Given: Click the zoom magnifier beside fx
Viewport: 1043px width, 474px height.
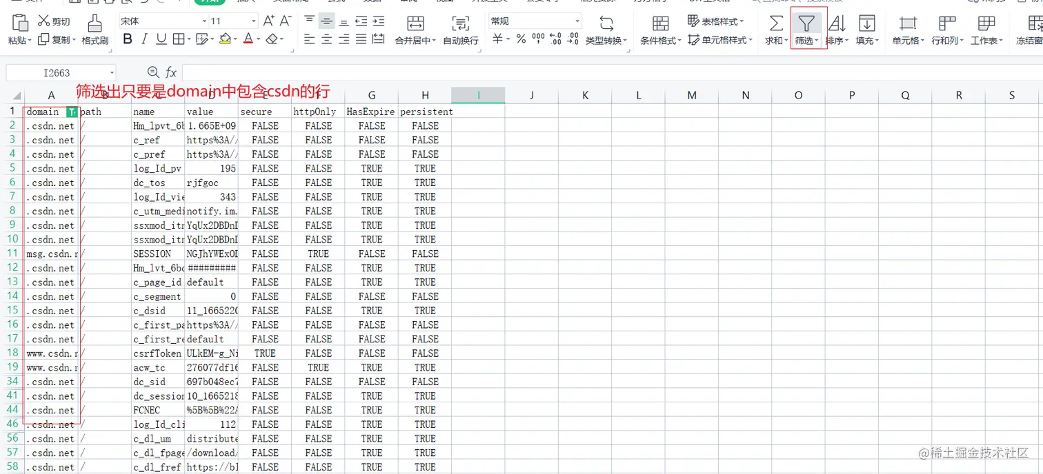Looking at the screenshot, I should [x=153, y=72].
